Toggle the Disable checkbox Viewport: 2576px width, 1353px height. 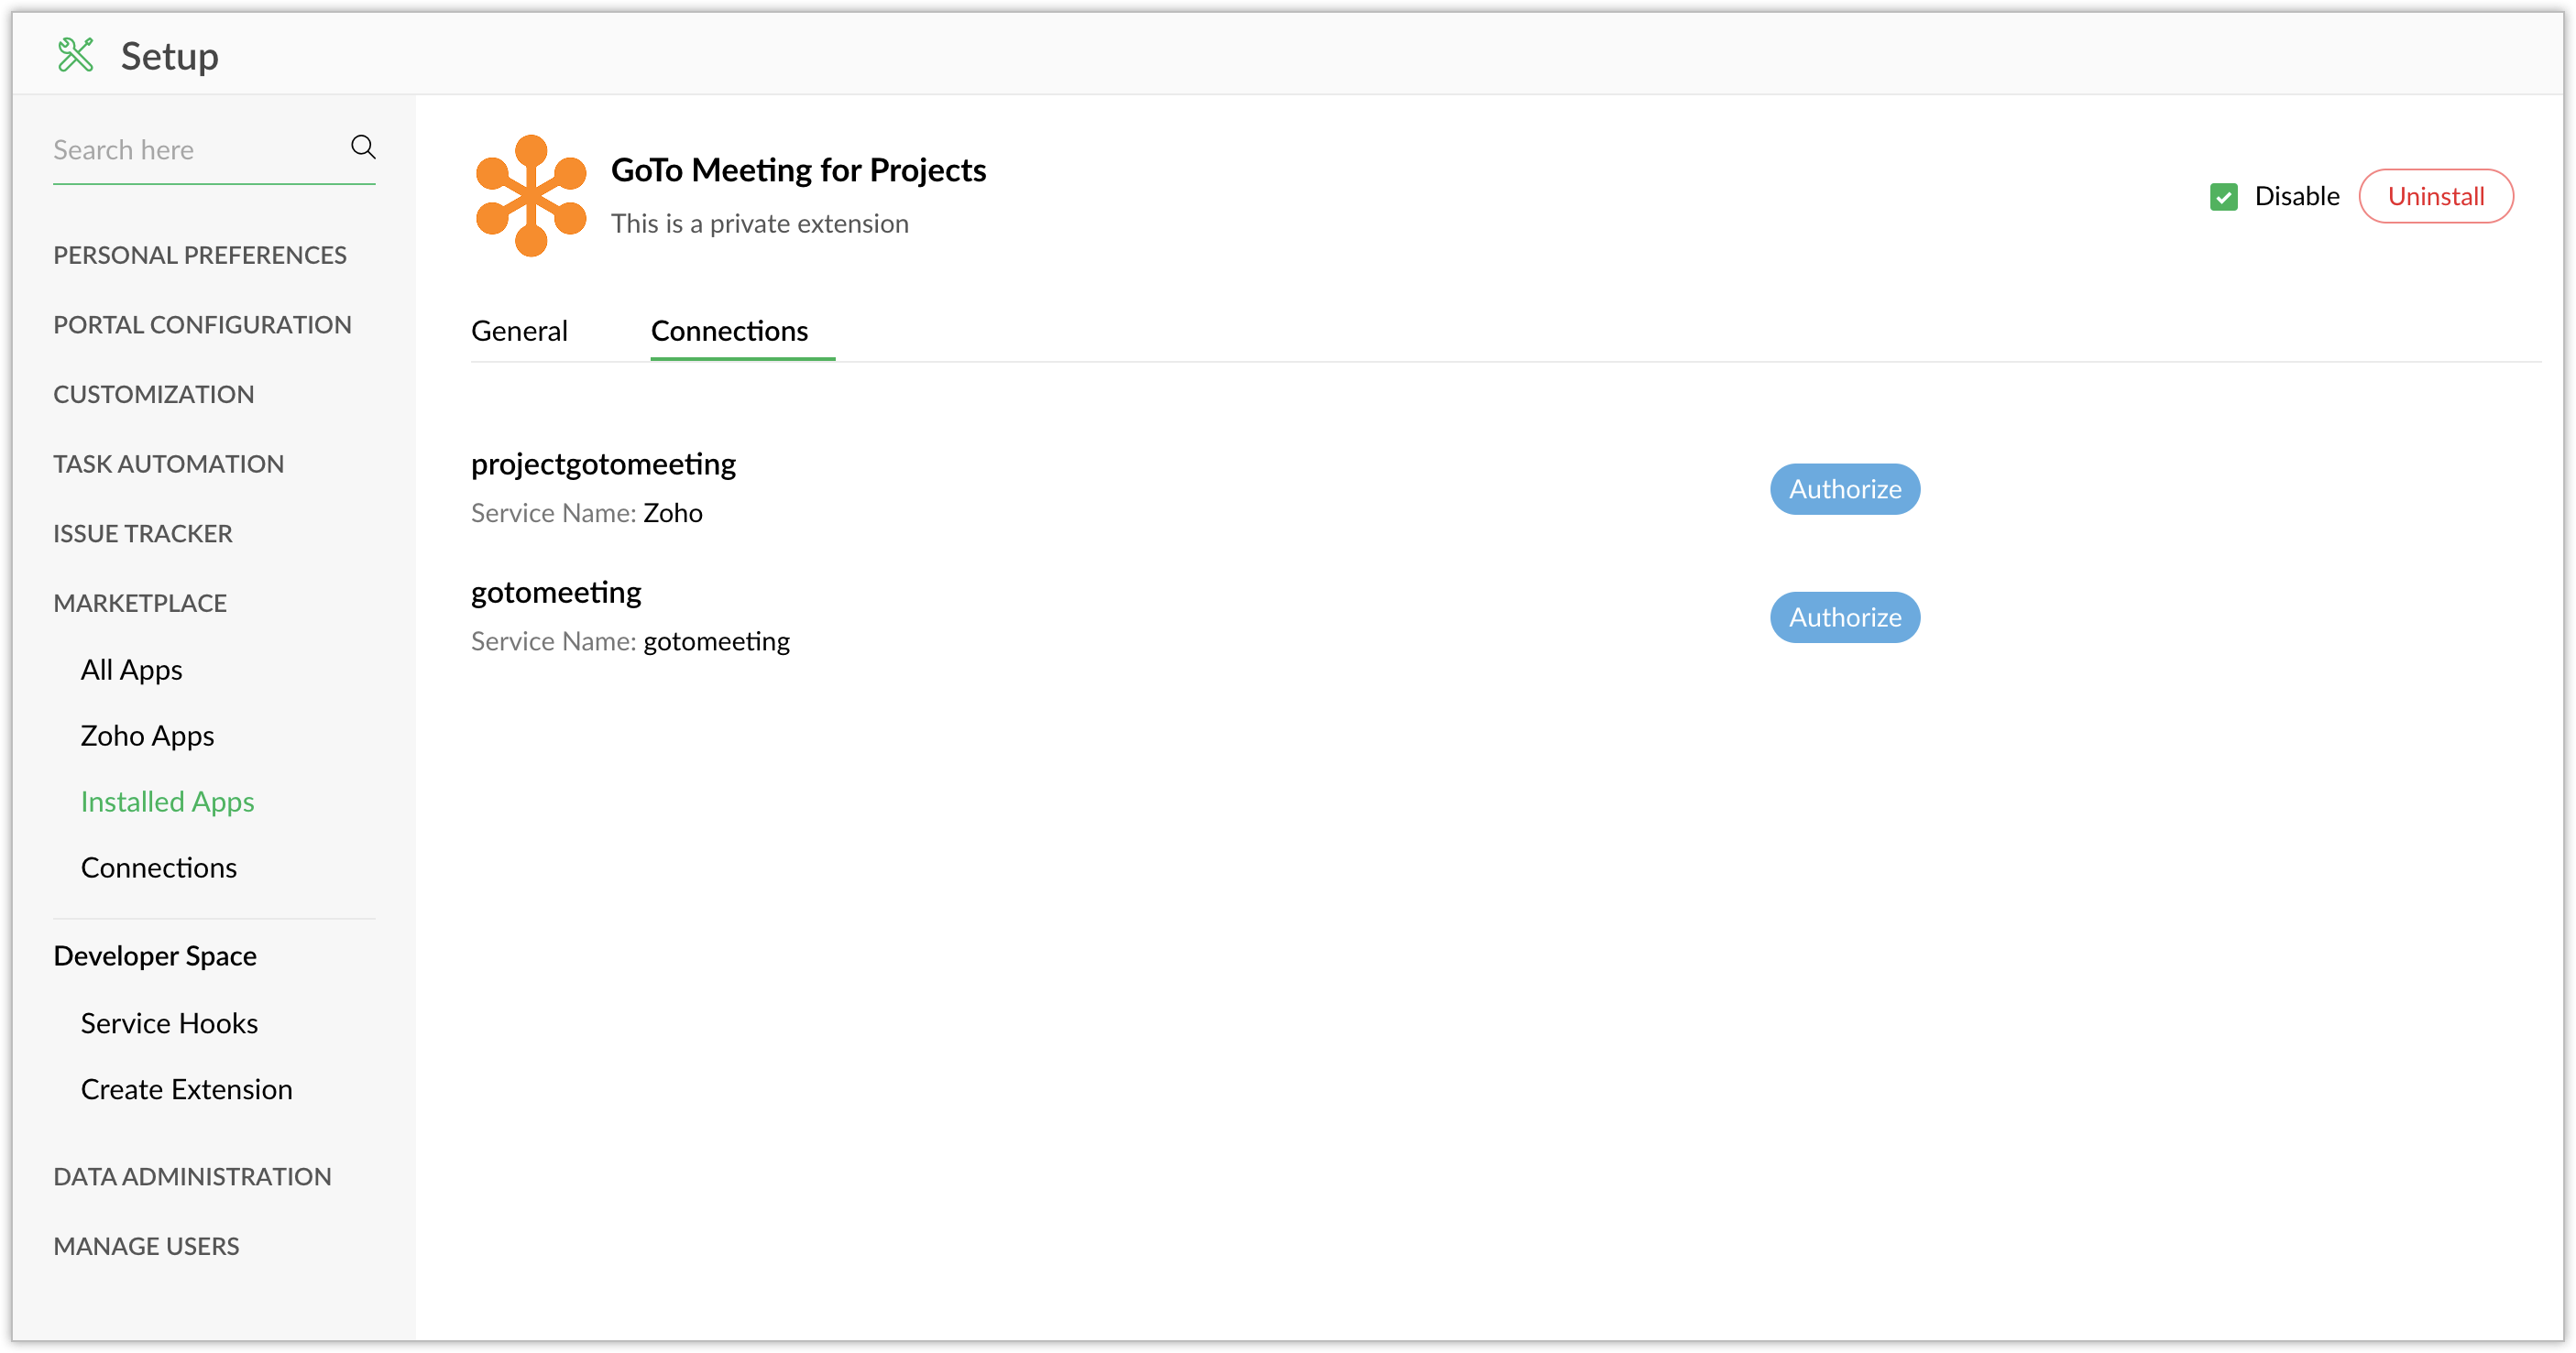point(2222,197)
